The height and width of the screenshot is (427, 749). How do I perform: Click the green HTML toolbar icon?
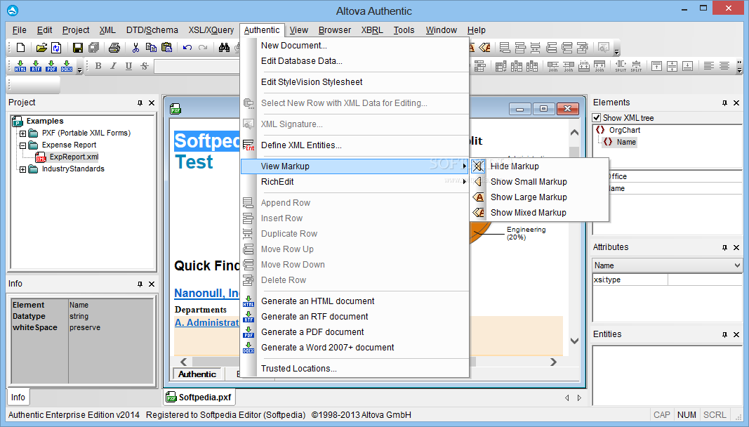(20, 66)
